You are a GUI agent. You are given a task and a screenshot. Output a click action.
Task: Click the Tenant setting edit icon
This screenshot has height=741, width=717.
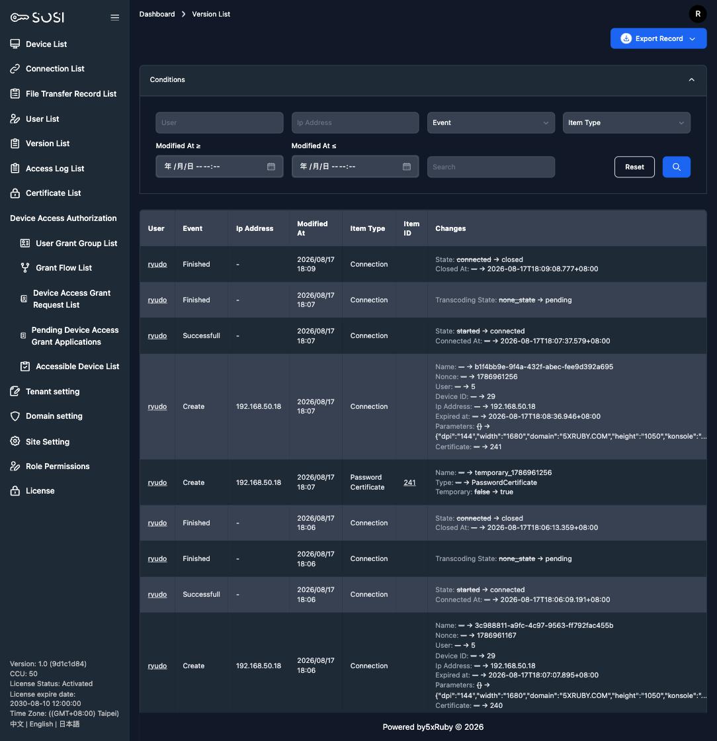[15, 391]
